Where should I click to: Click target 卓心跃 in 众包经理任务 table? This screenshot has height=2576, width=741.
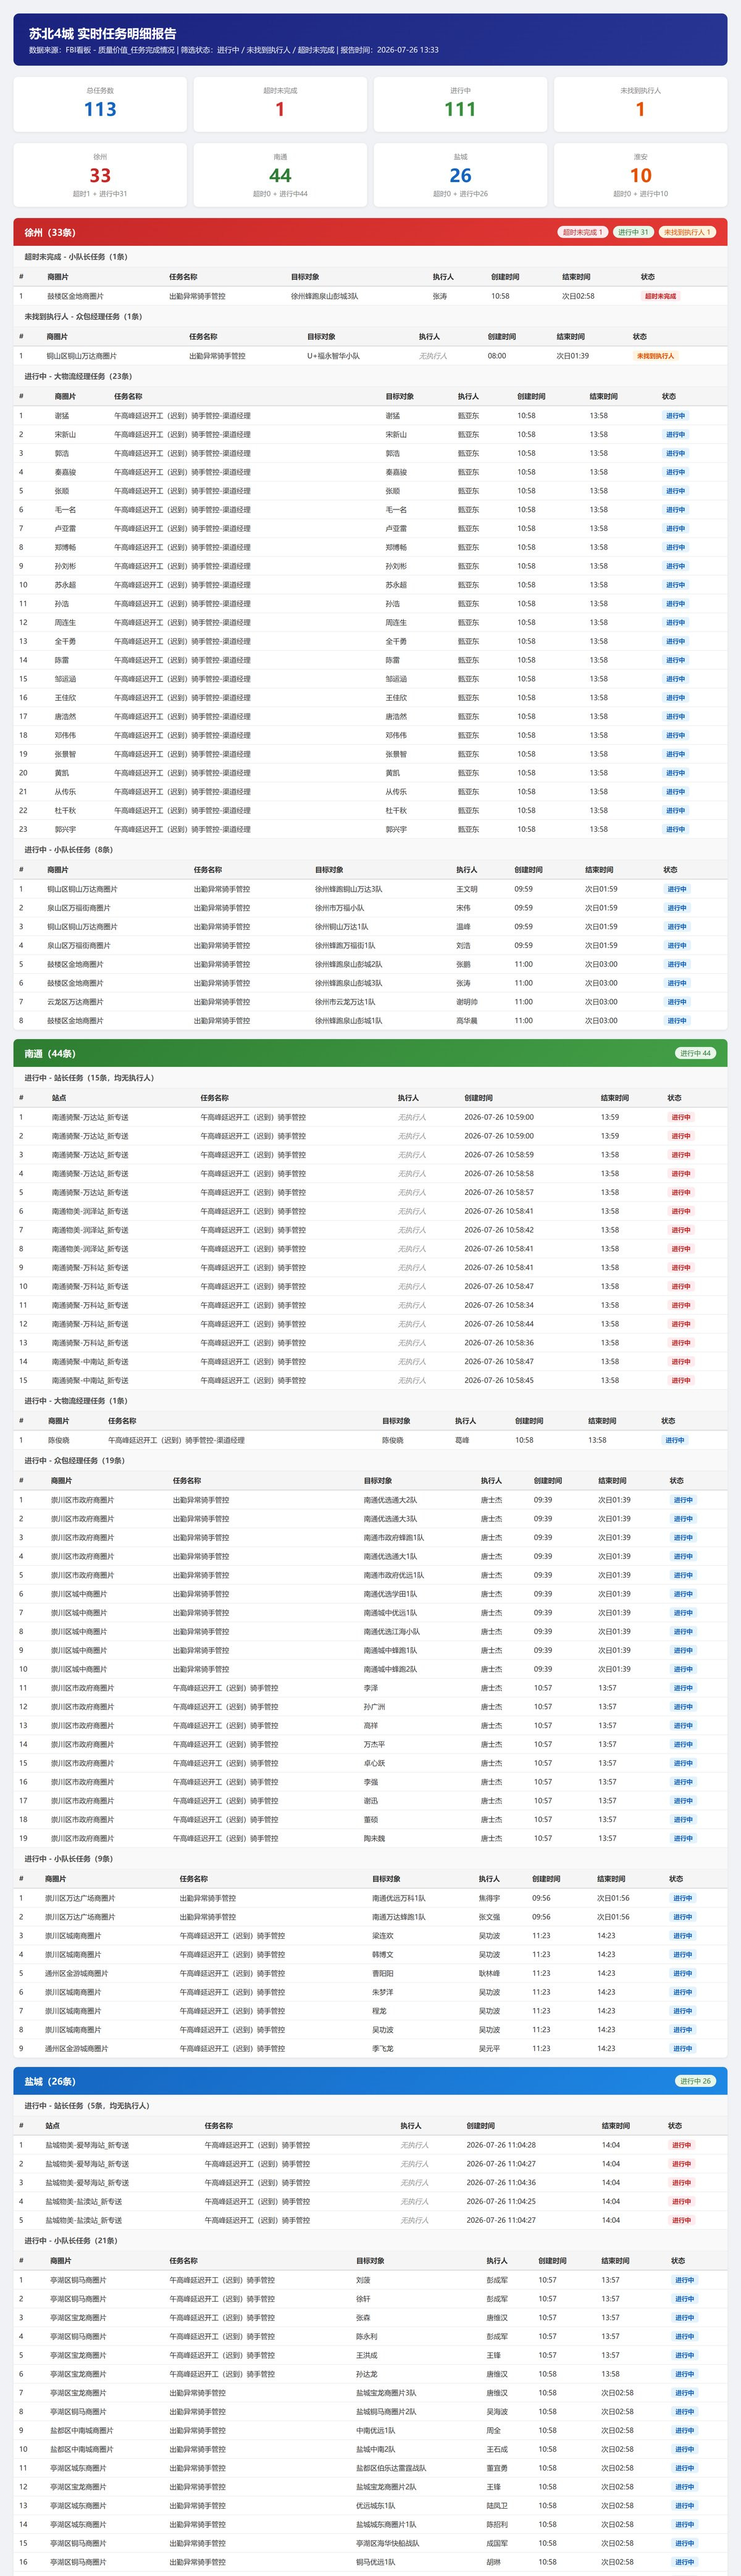[x=374, y=1763]
